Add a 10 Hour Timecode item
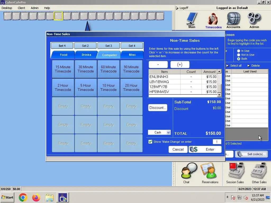 (x=109, y=87)
